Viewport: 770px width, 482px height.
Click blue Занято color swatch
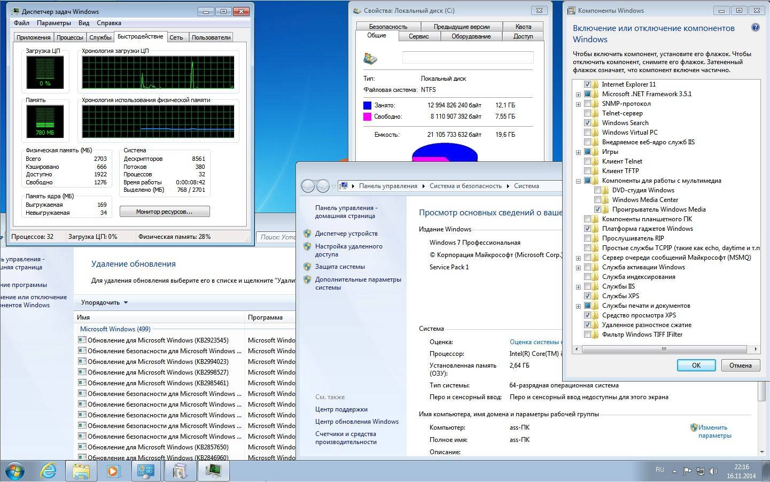(x=367, y=105)
